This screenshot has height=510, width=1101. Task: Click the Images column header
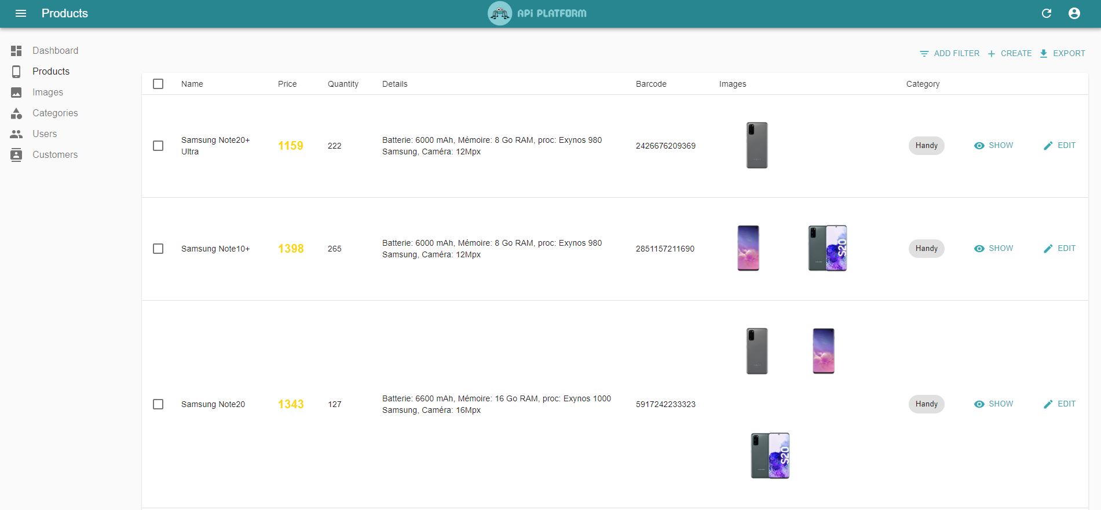(x=733, y=84)
